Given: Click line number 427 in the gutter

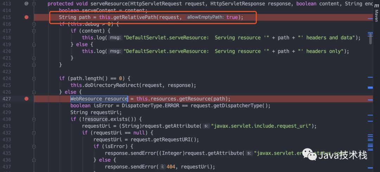Looking at the screenshot, I should 7,99.
